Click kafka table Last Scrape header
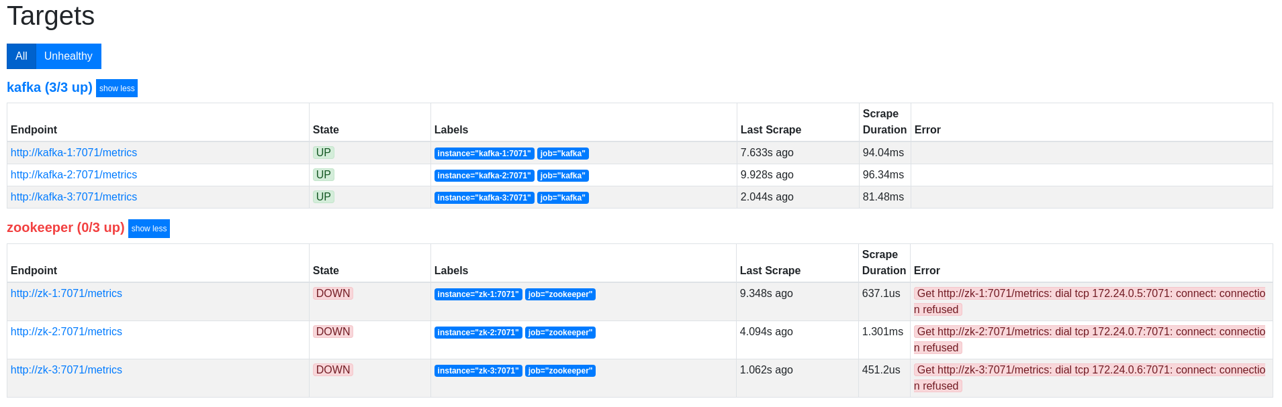The height and width of the screenshot is (407, 1282). pos(771,130)
